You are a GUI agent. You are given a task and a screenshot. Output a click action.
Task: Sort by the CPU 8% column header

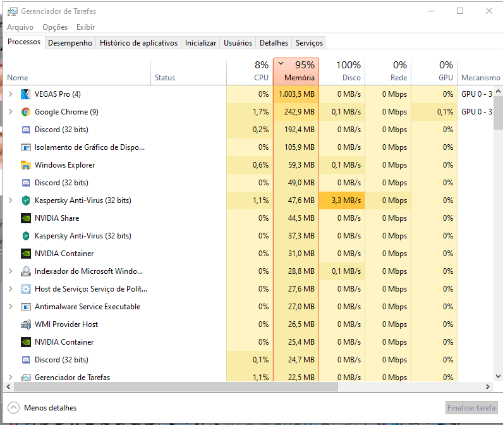point(250,72)
